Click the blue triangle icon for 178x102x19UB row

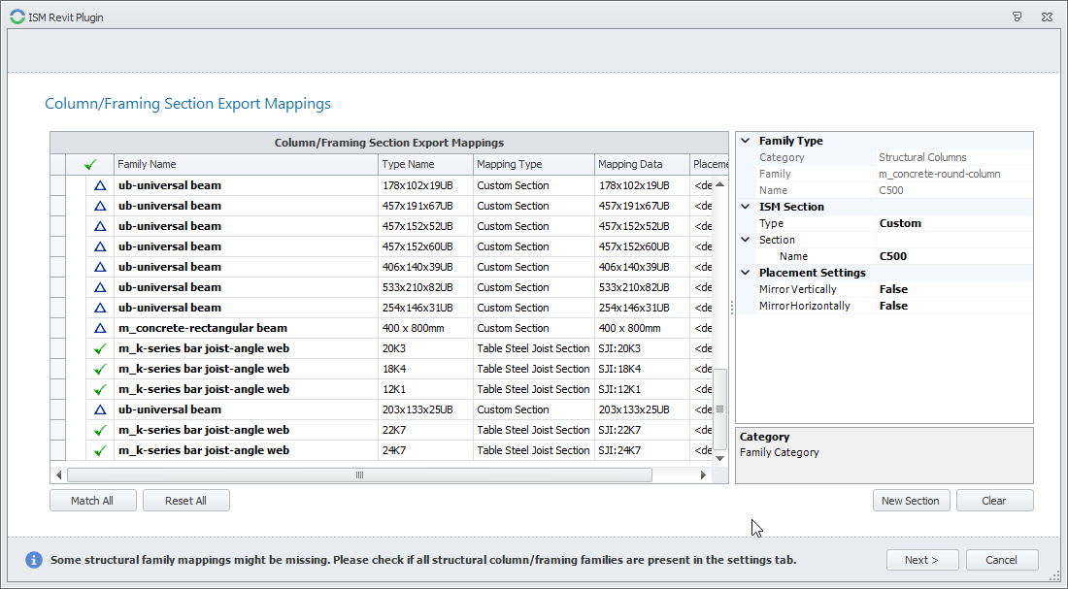point(99,185)
